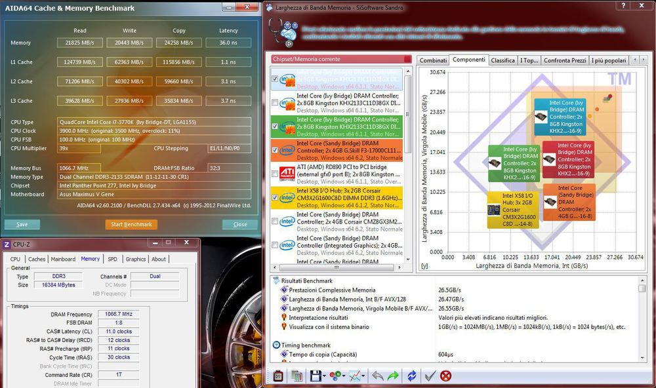The image size is (656, 388).
Task: Click the motherboard thumbnail in the yellow X58 chart label
Action: point(494,210)
